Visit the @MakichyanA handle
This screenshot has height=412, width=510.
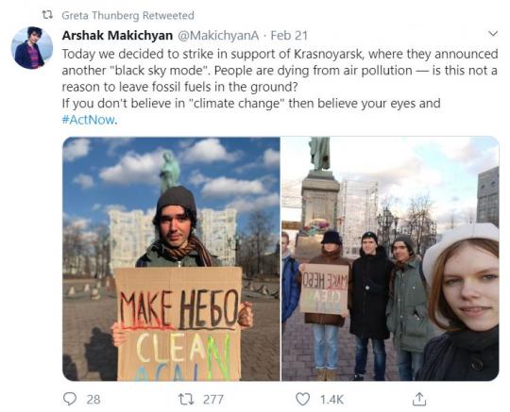coord(217,36)
